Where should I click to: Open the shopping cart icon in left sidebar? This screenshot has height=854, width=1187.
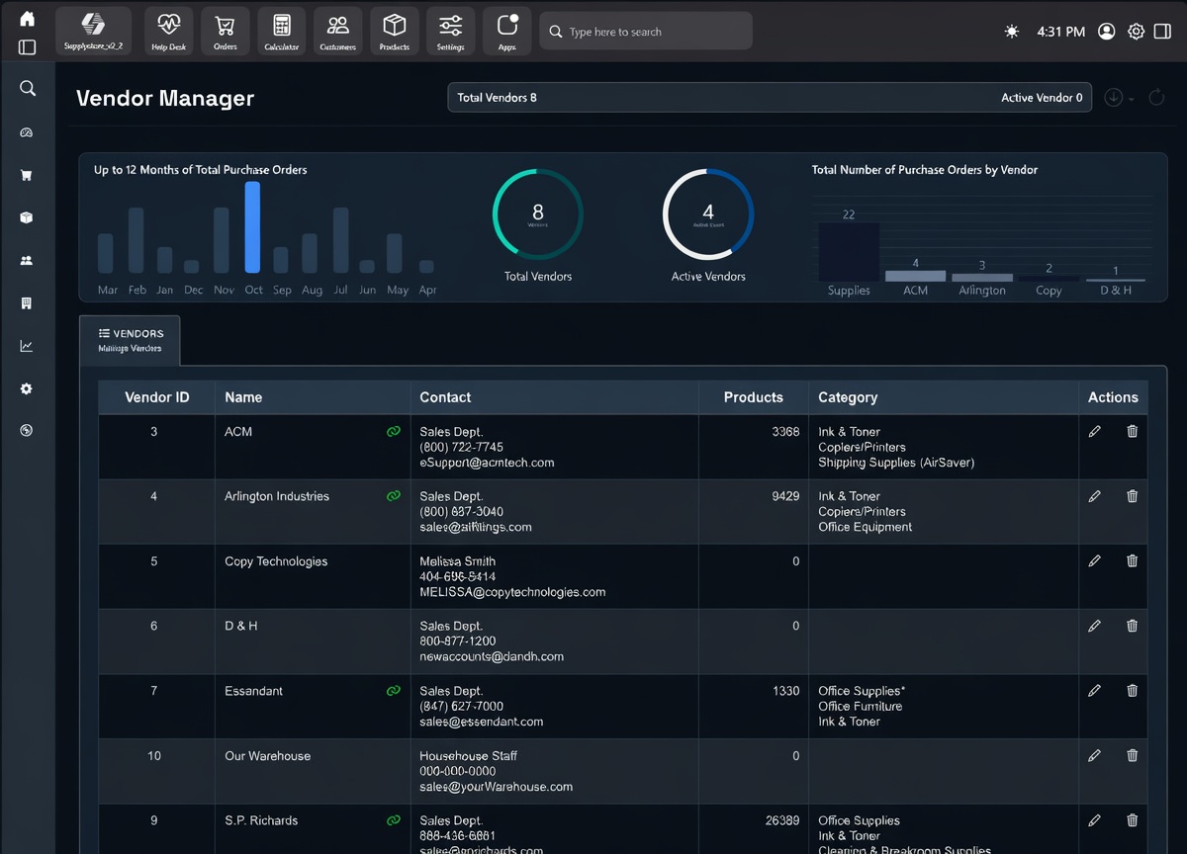click(27, 175)
